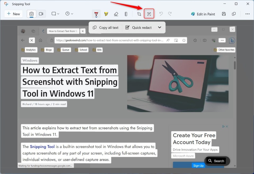Click the floating Search button
The image size is (254, 174).
(x=217, y=161)
